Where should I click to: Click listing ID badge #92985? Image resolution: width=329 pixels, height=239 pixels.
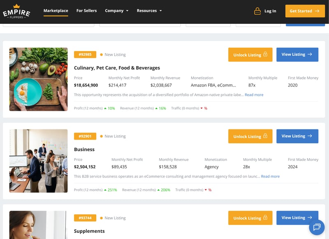(85, 55)
